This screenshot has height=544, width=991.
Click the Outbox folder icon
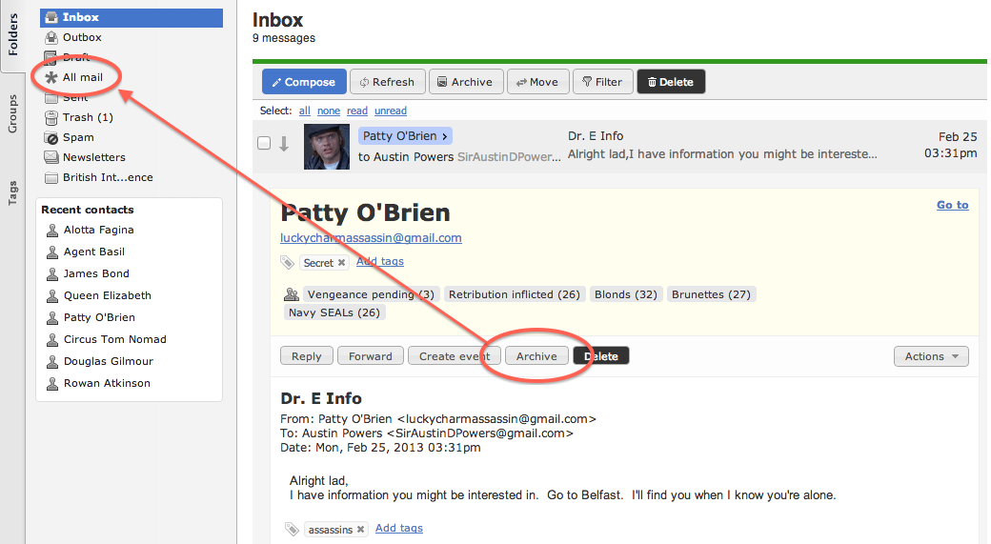click(51, 38)
